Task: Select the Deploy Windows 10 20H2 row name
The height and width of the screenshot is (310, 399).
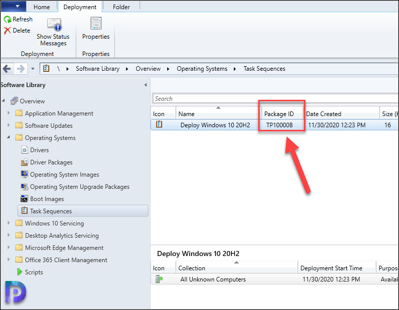Action: [216, 125]
